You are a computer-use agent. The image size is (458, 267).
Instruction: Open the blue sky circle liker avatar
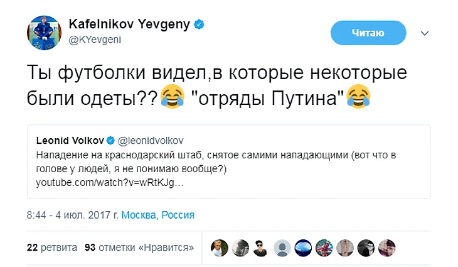pyautogui.click(x=303, y=247)
